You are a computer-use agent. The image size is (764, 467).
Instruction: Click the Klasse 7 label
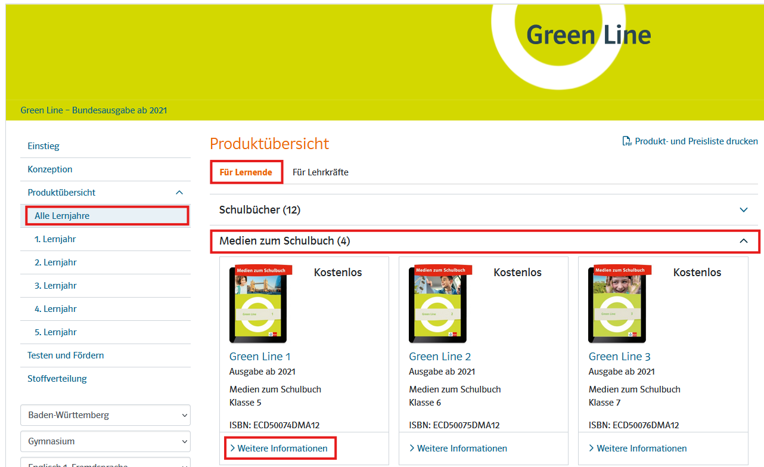pos(605,403)
